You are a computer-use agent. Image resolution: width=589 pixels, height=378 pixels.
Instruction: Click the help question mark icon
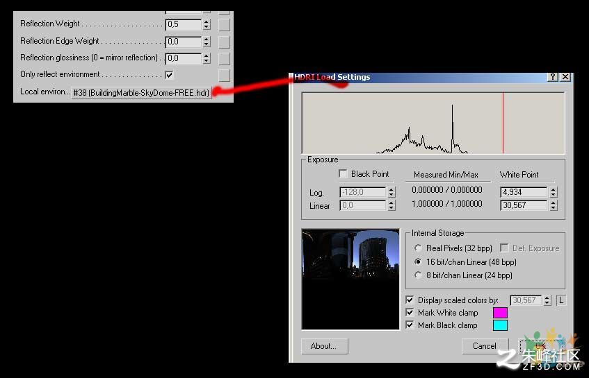point(552,77)
